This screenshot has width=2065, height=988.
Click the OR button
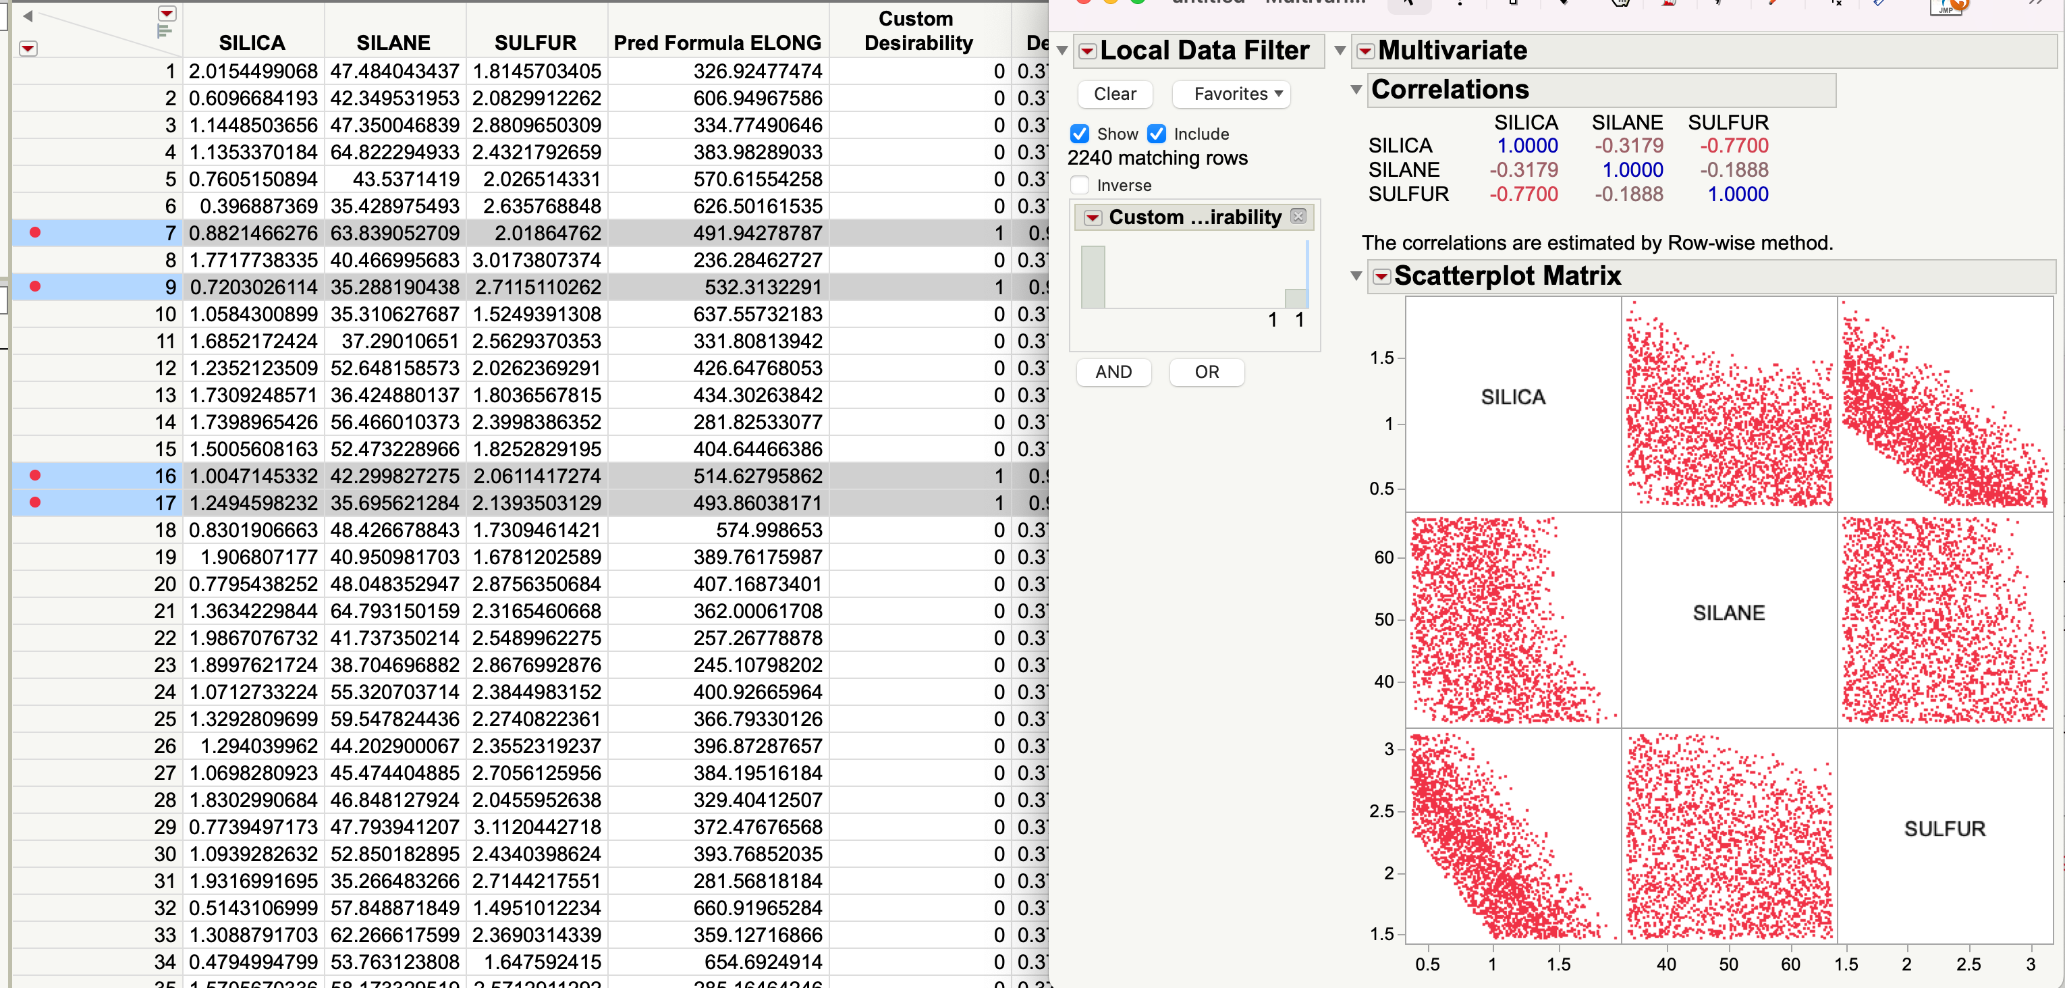coord(1207,372)
